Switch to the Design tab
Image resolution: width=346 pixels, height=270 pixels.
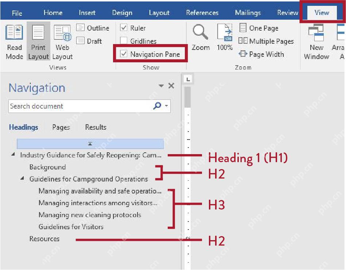tap(122, 13)
